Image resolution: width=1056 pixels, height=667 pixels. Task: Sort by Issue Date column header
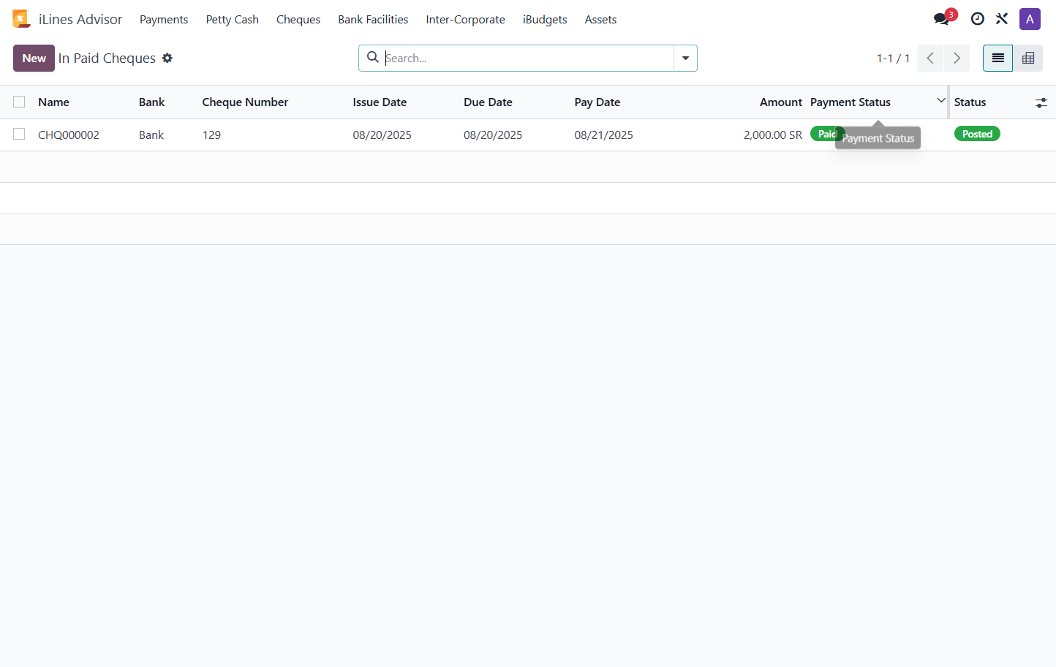click(380, 102)
